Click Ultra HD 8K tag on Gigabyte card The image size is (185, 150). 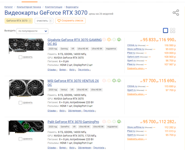tap(97, 49)
